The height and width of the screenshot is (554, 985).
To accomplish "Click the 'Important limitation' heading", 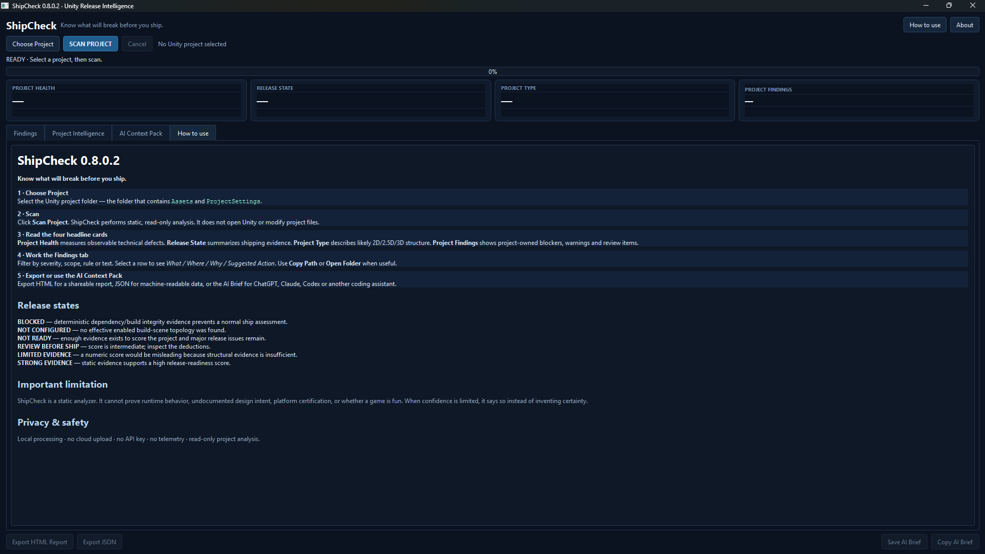I will [63, 385].
